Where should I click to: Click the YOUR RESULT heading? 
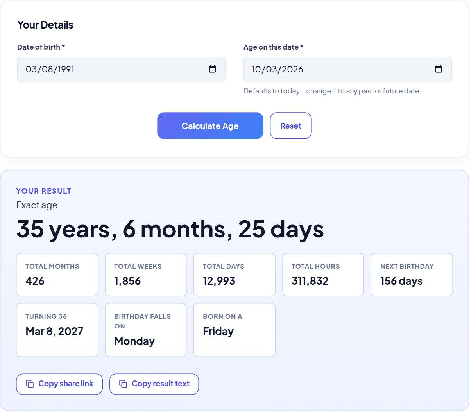click(x=44, y=191)
